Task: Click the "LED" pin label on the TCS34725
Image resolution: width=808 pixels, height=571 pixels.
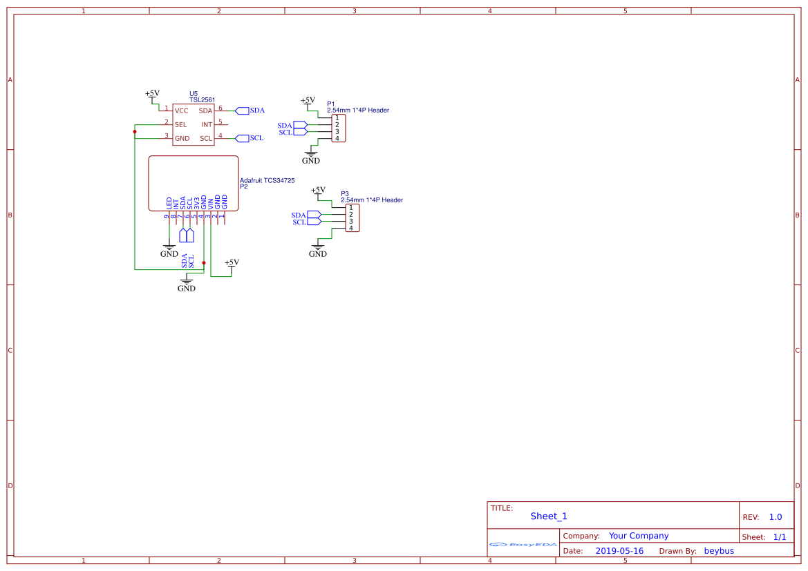Action: click(x=169, y=203)
